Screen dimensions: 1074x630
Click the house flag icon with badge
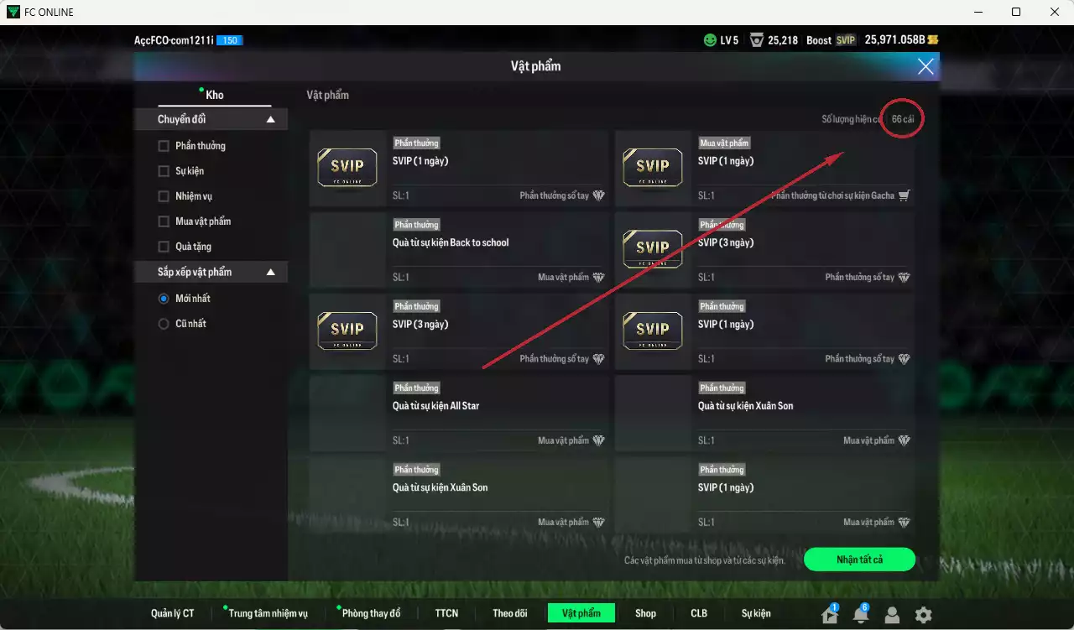[830, 615]
